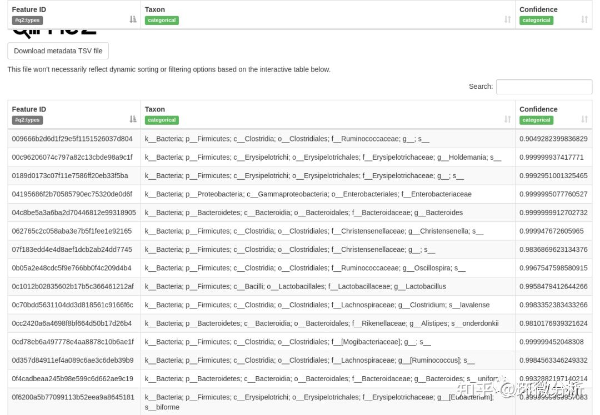The image size is (600, 415).
Task: Click the row with g__Alistipes s__onderdonkii
Action: pos(300,323)
